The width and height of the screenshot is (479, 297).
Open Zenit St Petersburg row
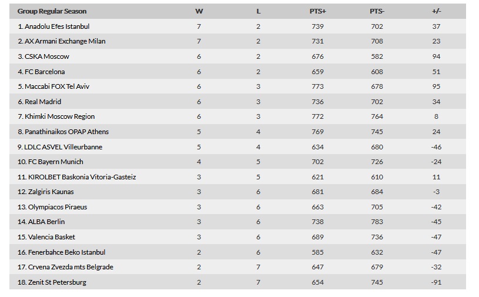[x=237, y=282]
